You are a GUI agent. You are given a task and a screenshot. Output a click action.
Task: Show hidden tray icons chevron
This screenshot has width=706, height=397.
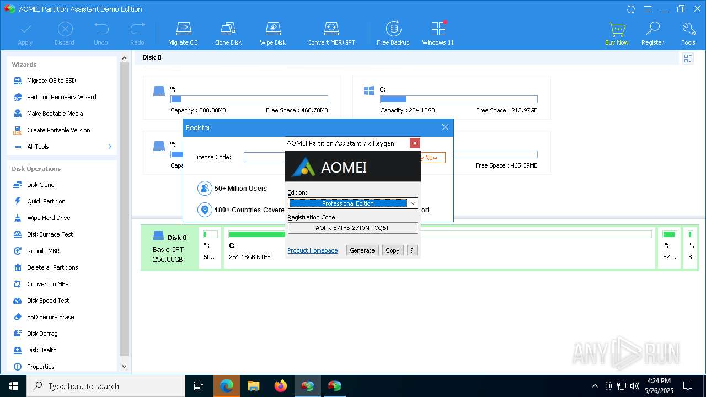[x=595, y=386]
